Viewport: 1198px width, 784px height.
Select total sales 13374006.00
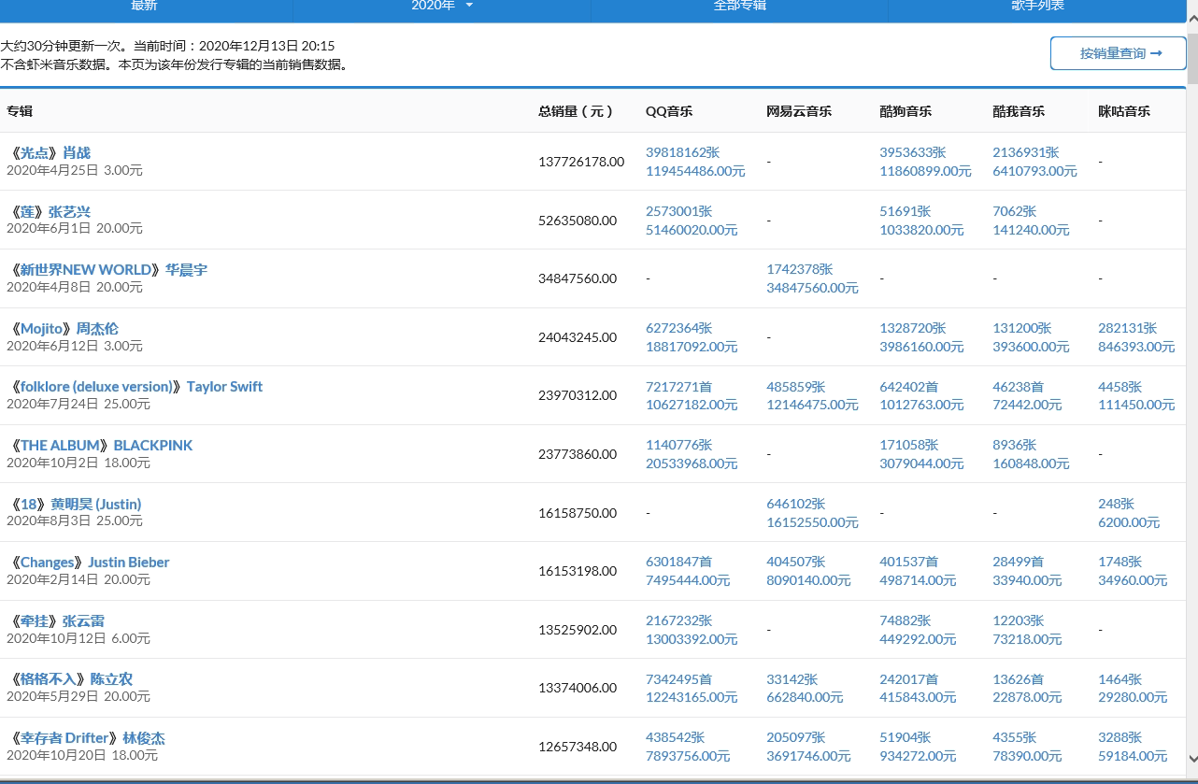[578, 688]
